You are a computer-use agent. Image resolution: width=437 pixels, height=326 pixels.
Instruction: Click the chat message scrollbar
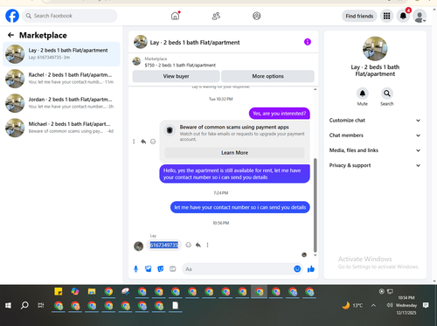(x=315, y=205)
